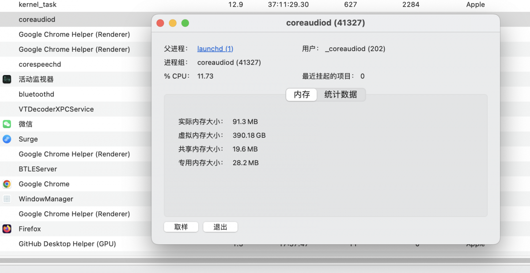Click the Activity Monitor app icon
Viewport: 530px width, 273px height.
point(7,80)
